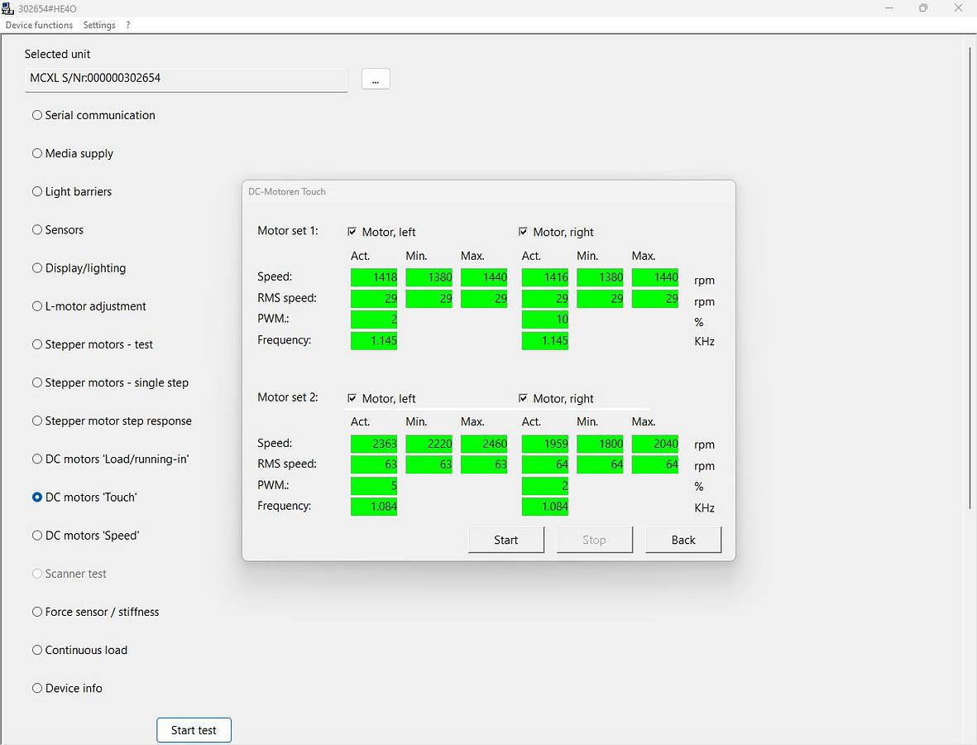This screenshot has width=977, height=745.
Task: Select Serial communication radio option
Action: tap(37, 115)
